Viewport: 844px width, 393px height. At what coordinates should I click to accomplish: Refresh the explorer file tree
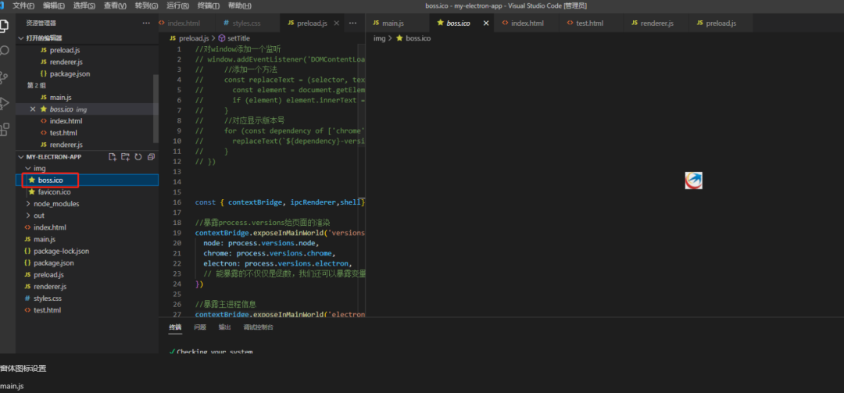tap(138, 157)
